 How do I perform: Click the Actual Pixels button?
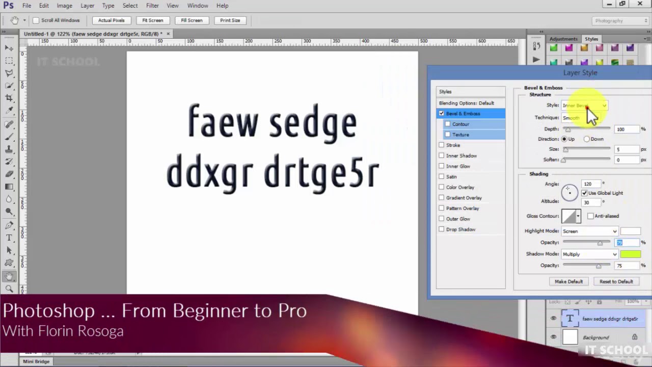[112, 20]
